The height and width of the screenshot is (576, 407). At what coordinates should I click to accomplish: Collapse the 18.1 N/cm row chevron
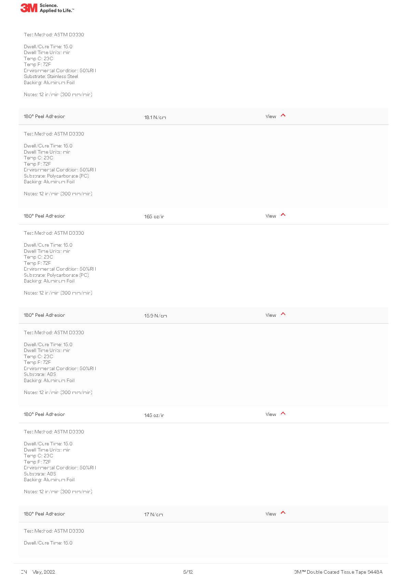pos(283,116)
